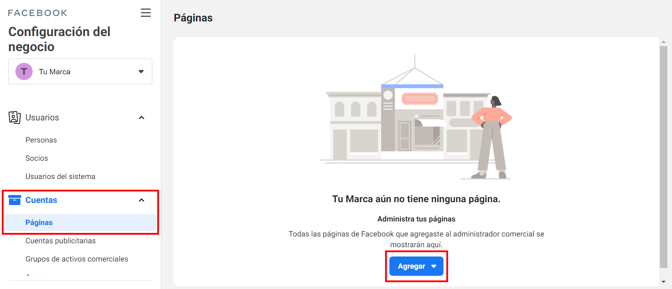The image size is (672, 289).
Task: Click the caret on the Agregar button
Action: (x=434, y=266)
